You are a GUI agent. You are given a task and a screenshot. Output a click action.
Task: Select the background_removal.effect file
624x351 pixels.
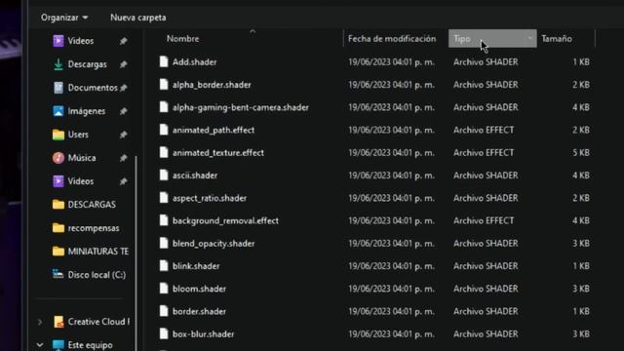pyautogui.click(x=225, y=221)
